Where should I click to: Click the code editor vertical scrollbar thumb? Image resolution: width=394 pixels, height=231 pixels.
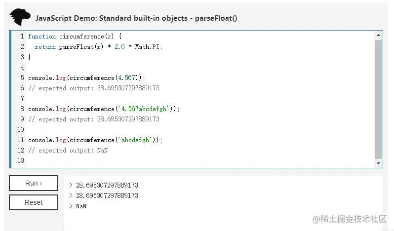379,99
